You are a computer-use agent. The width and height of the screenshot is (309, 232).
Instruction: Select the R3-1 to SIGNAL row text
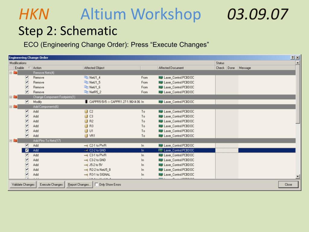pyautogui.click(x=100, y=175)
